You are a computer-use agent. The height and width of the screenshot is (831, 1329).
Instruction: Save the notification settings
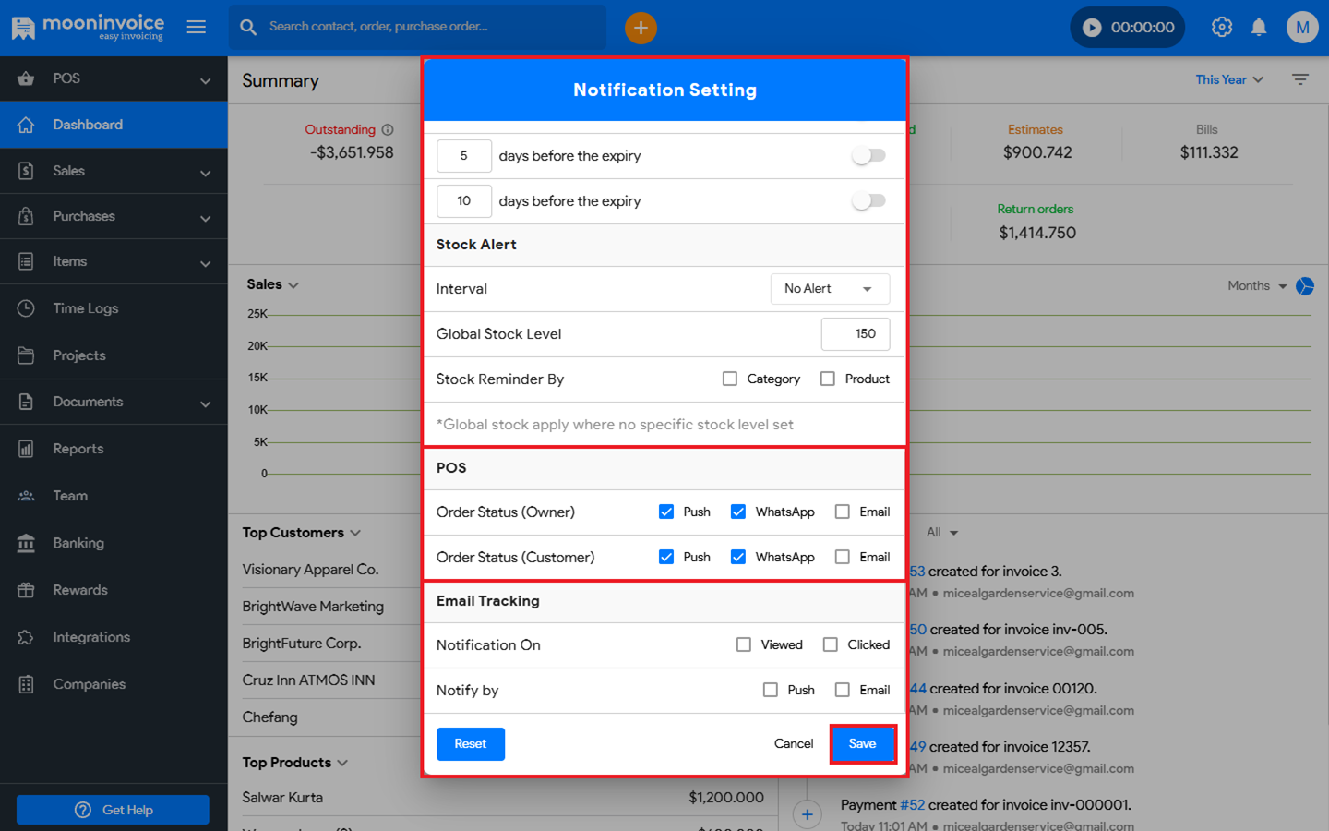pyautogui.click(x=862, y=743)
